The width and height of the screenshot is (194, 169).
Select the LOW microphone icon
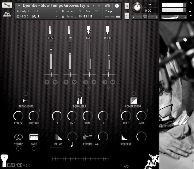(69, 30)
